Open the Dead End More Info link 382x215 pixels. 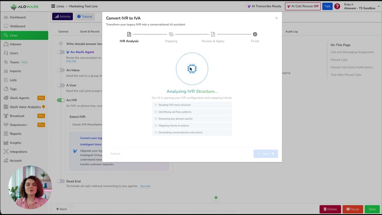click(x=145, y=186)
